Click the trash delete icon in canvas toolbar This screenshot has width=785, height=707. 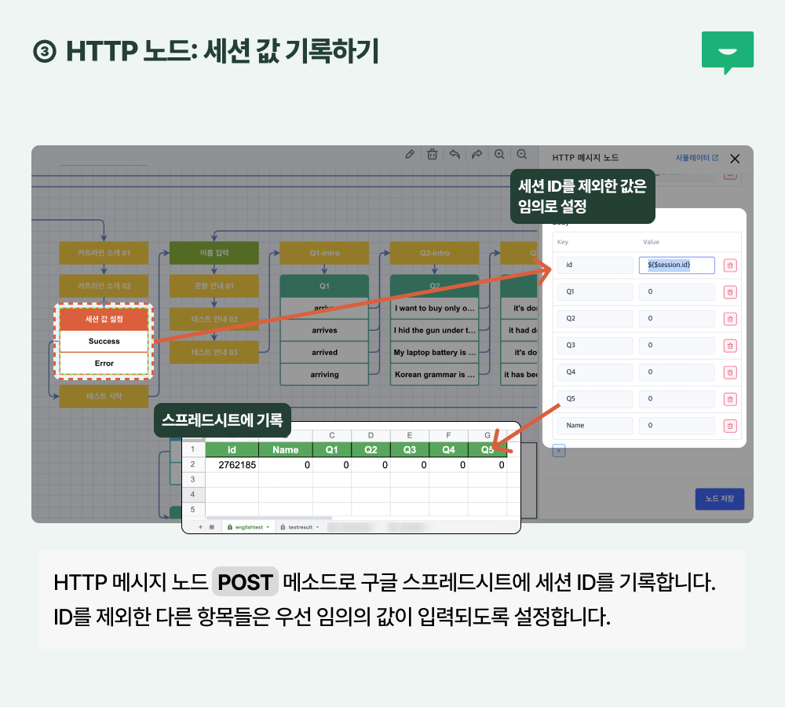coord(432,154)
